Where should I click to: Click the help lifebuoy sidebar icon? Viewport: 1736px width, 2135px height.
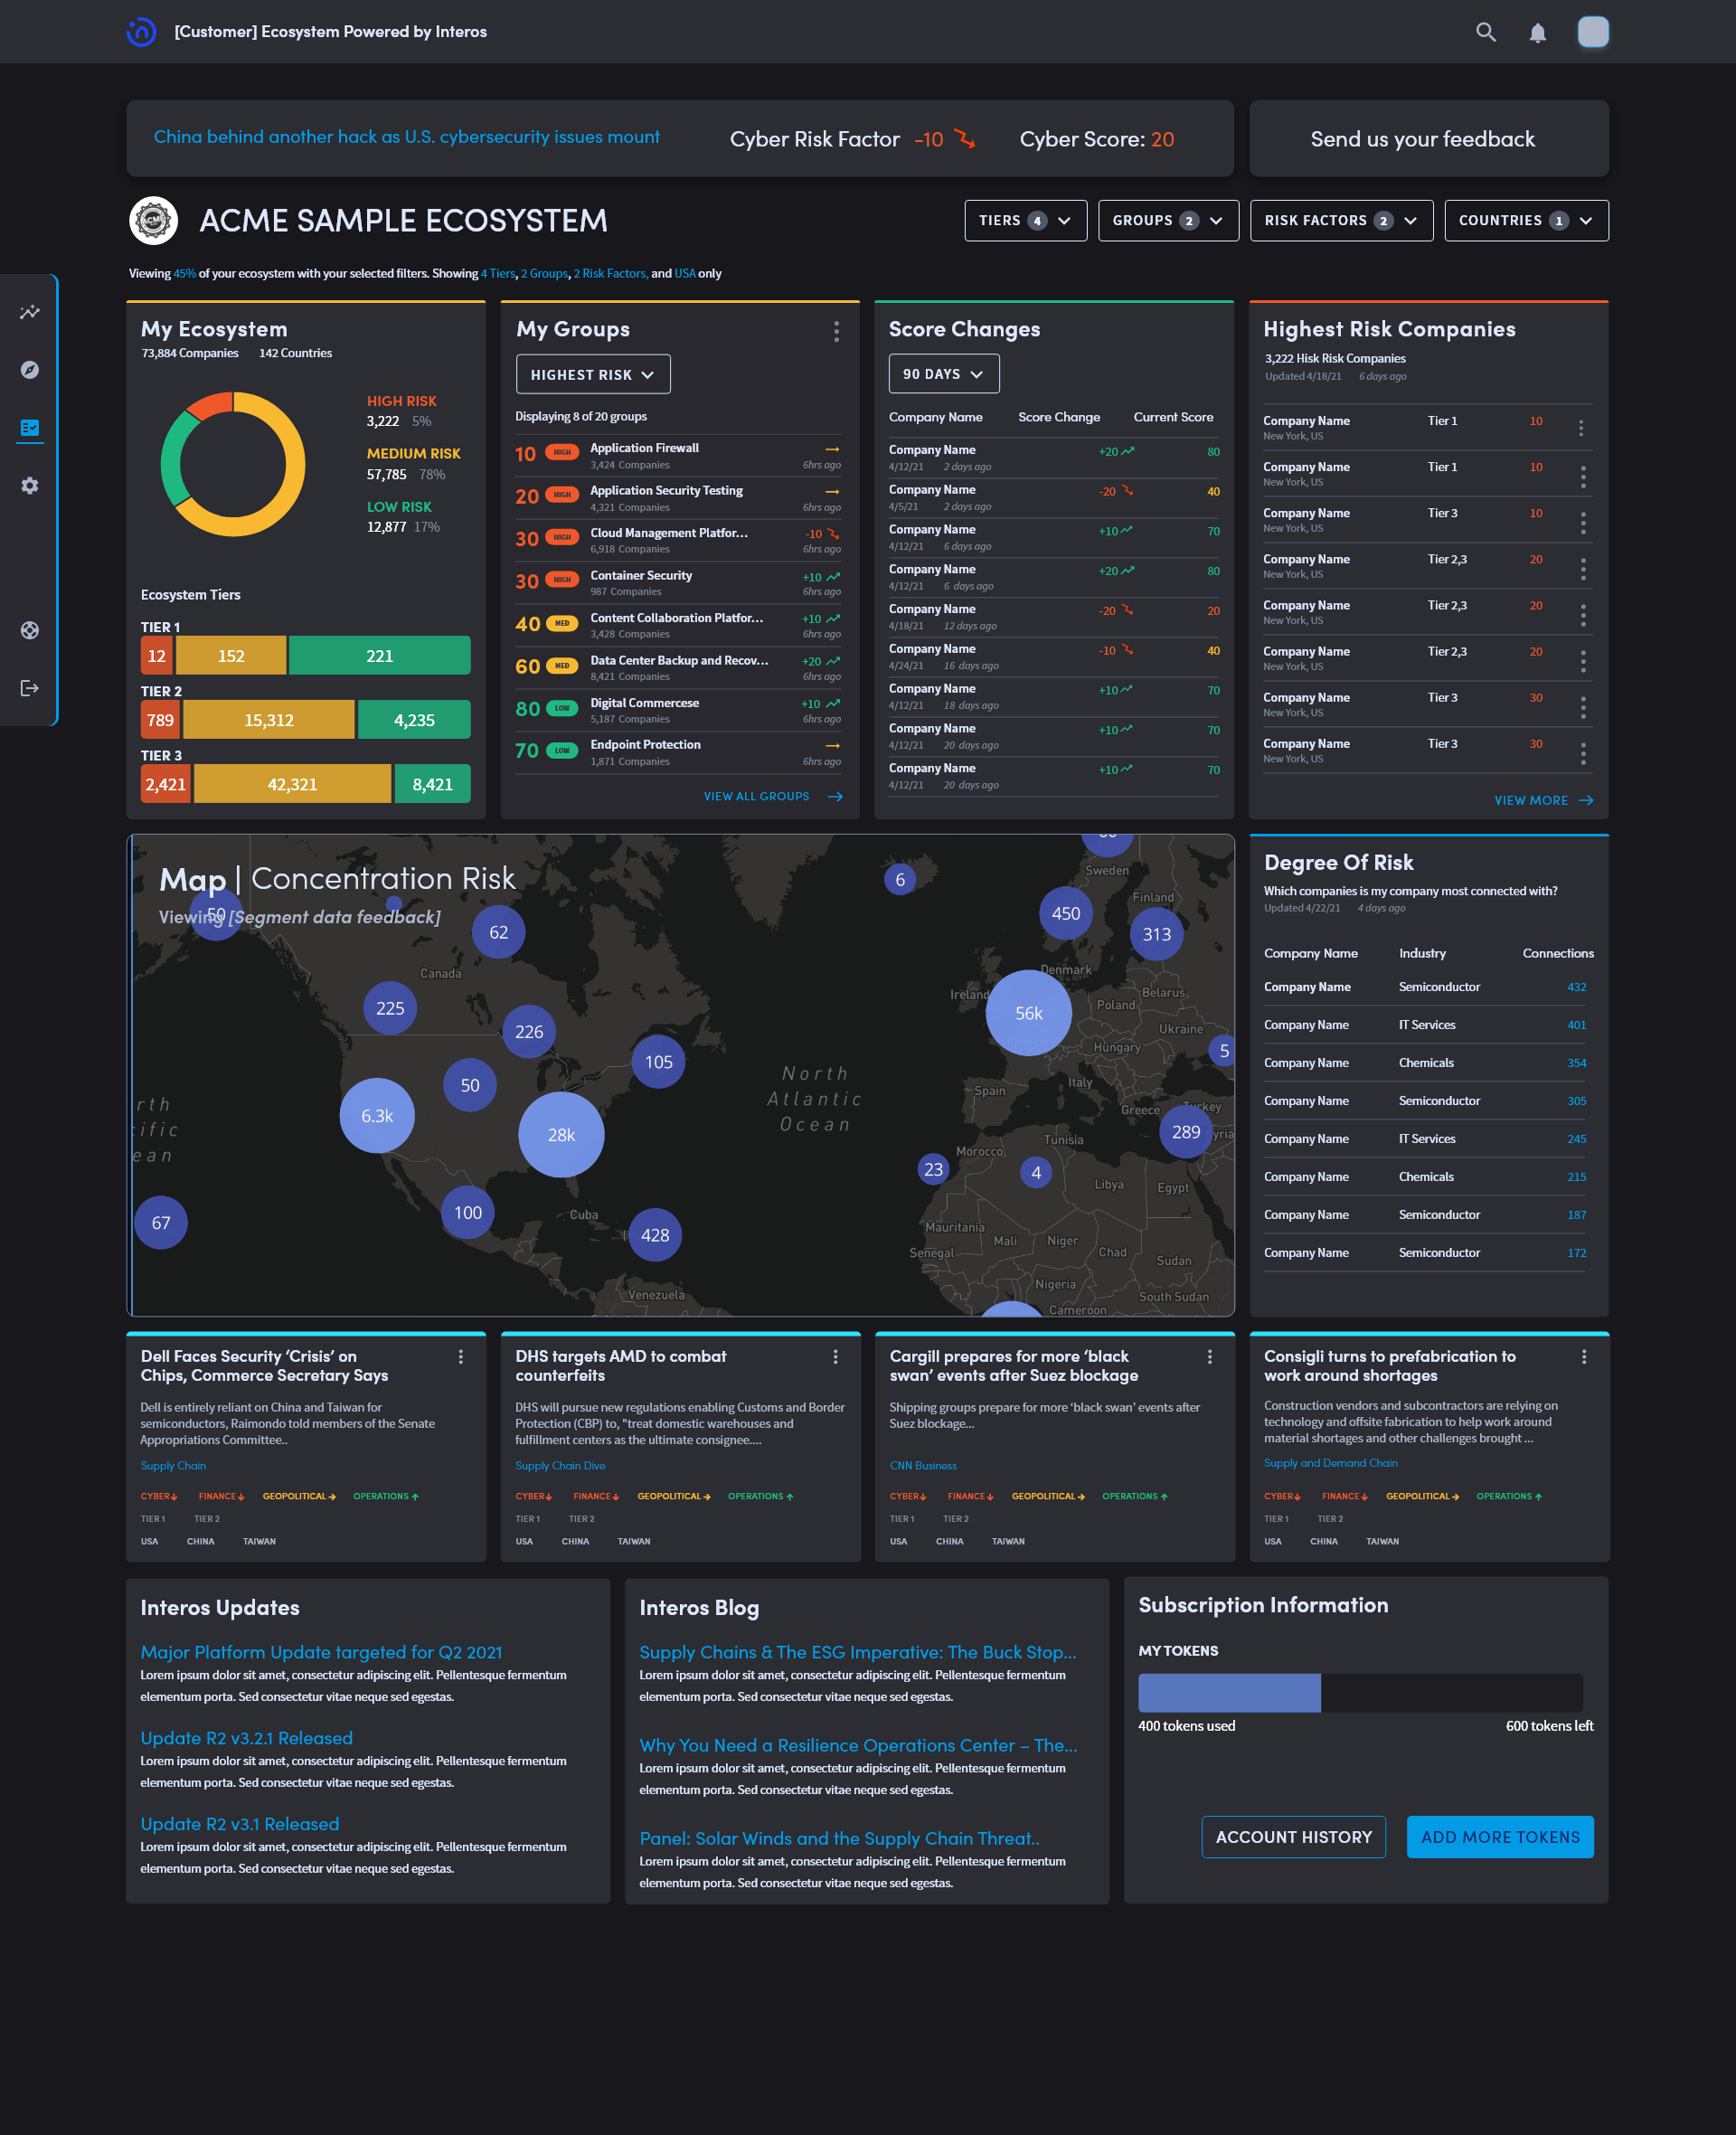[30, 630]
